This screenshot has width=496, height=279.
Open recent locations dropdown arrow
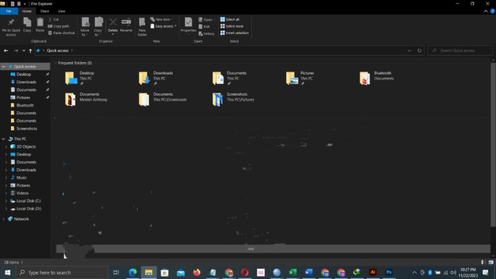23,50
